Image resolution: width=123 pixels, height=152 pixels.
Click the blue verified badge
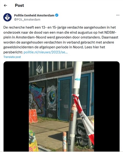click(57, 15)
